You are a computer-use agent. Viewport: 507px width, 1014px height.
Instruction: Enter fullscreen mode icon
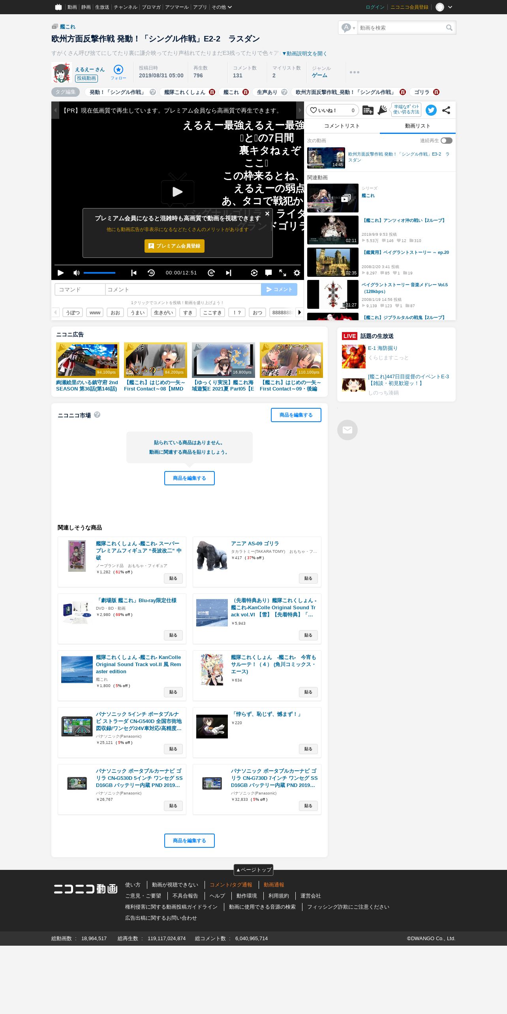[x=283, y=273]
